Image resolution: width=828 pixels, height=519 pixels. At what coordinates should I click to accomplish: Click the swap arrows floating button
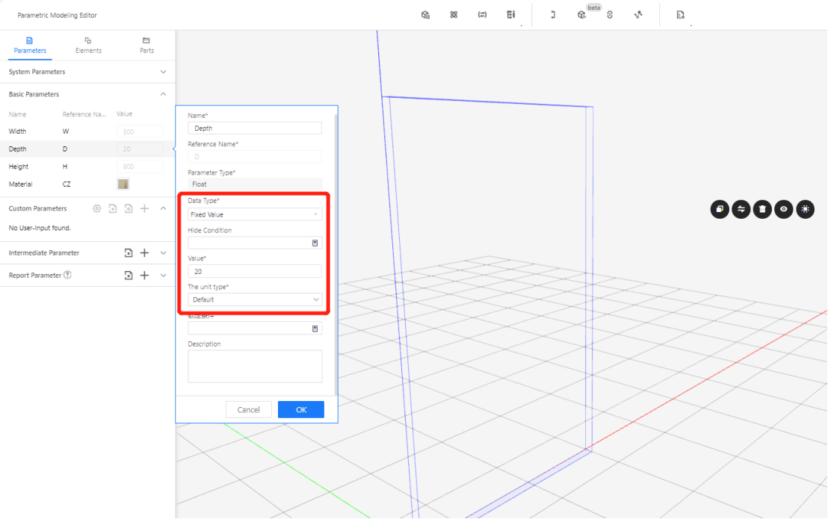click(741, 209)
